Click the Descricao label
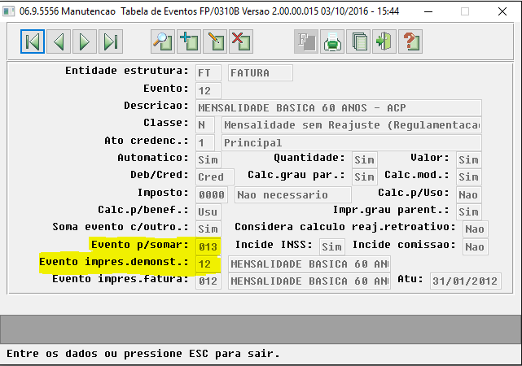 (156, 106)
